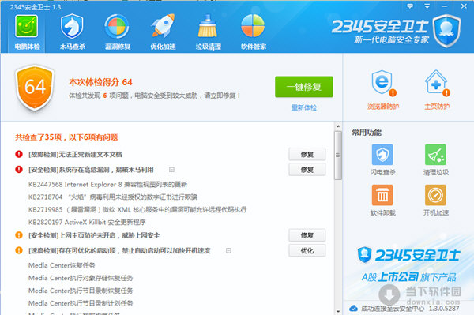The image size is (474, 315).
Task: Click the scrollbar down arrow in results list
Action: (x=338, y=311)
